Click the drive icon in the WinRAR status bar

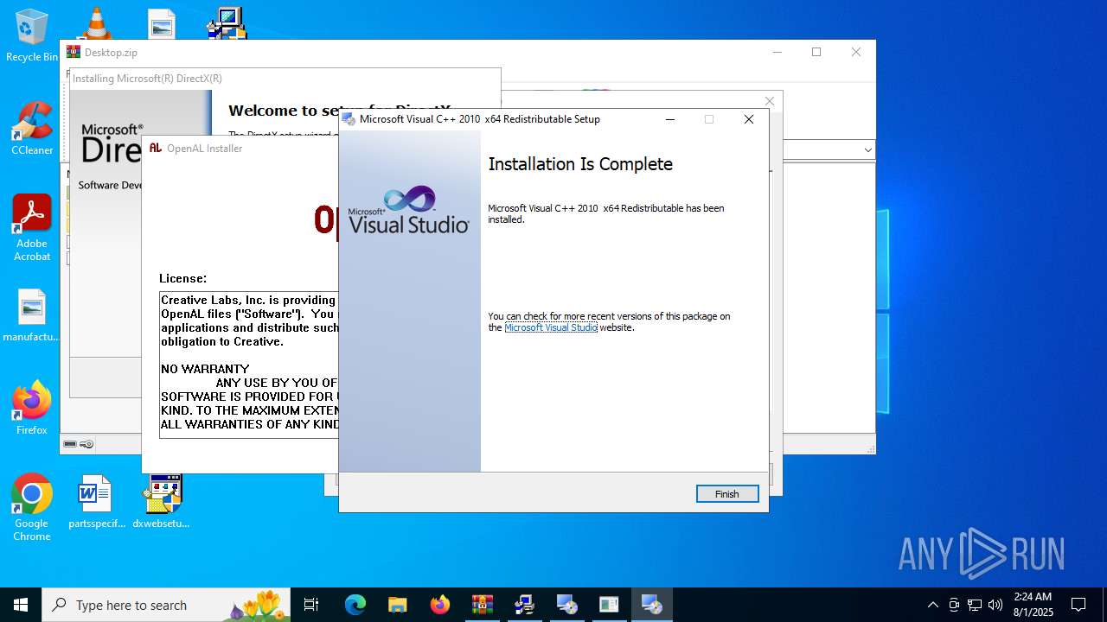(70, 444)
